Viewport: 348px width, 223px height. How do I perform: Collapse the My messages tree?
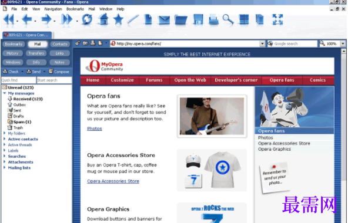coord(5,93)
